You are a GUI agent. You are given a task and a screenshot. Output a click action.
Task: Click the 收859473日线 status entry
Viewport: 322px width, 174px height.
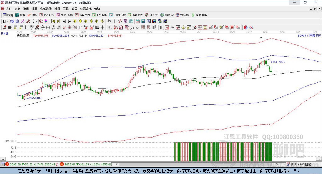pos(299,164)
